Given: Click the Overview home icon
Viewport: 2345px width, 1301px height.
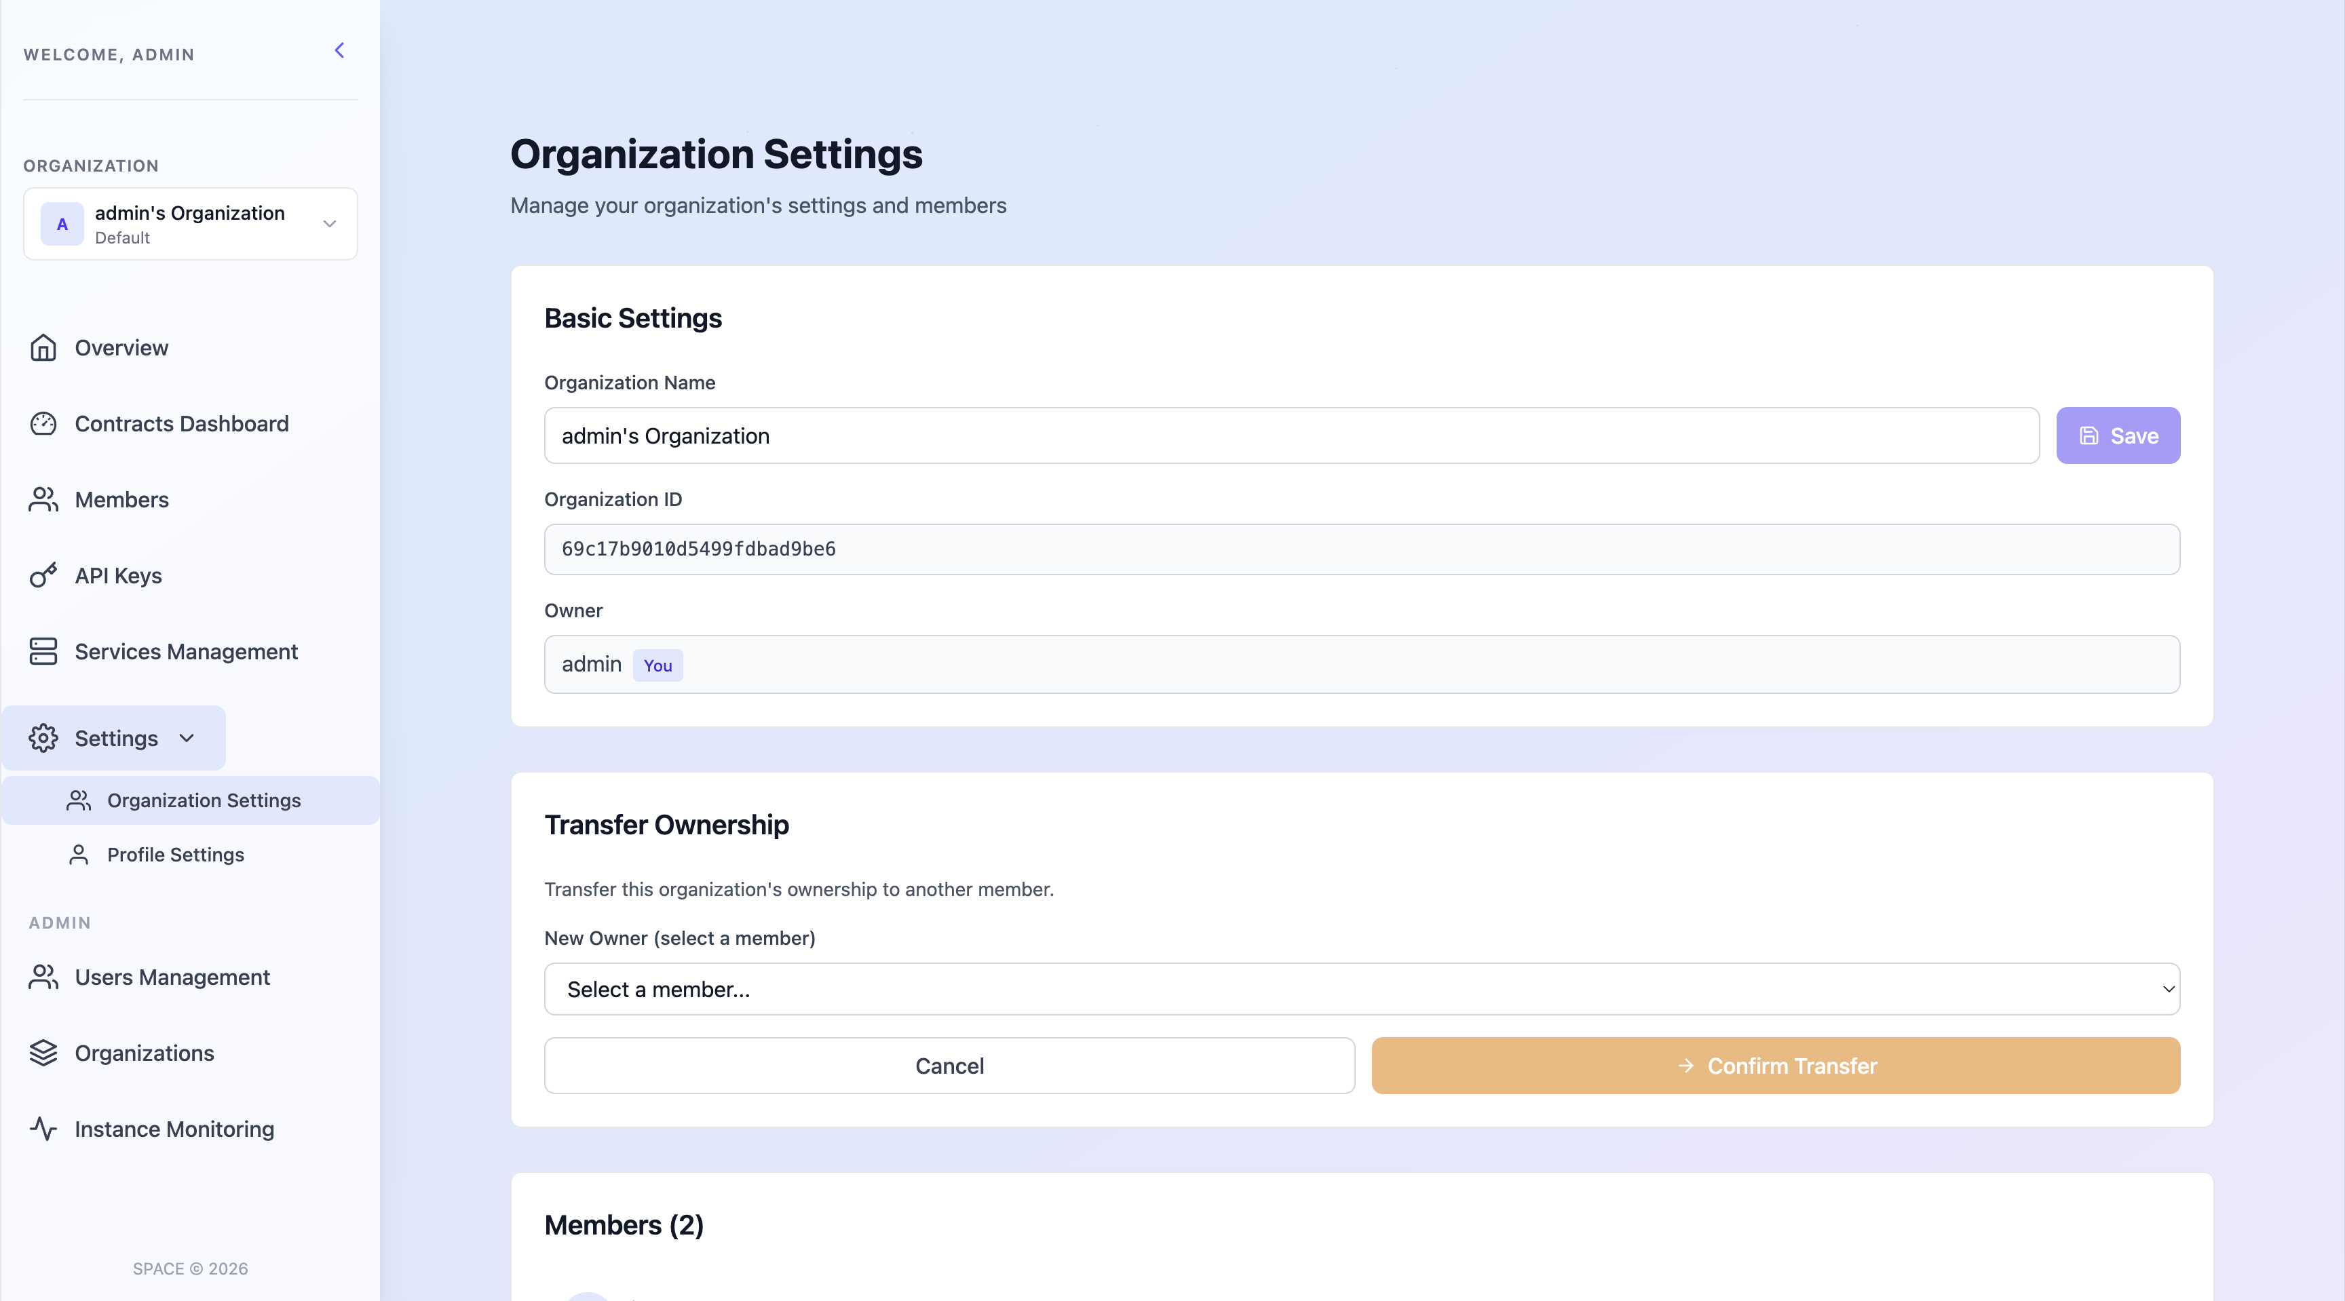Looking at the screenshot, I should [x=43, y=347].
